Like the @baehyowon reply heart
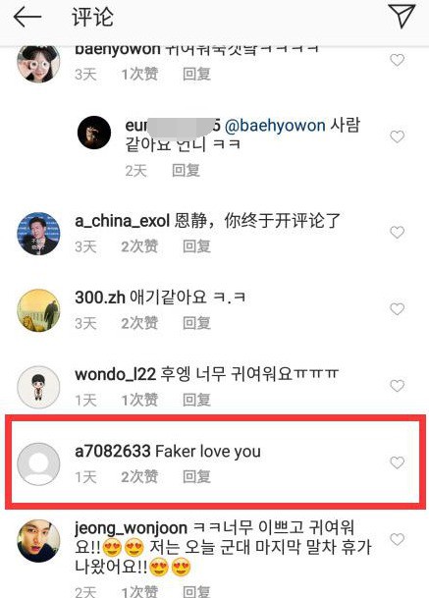 coord(397,136)
